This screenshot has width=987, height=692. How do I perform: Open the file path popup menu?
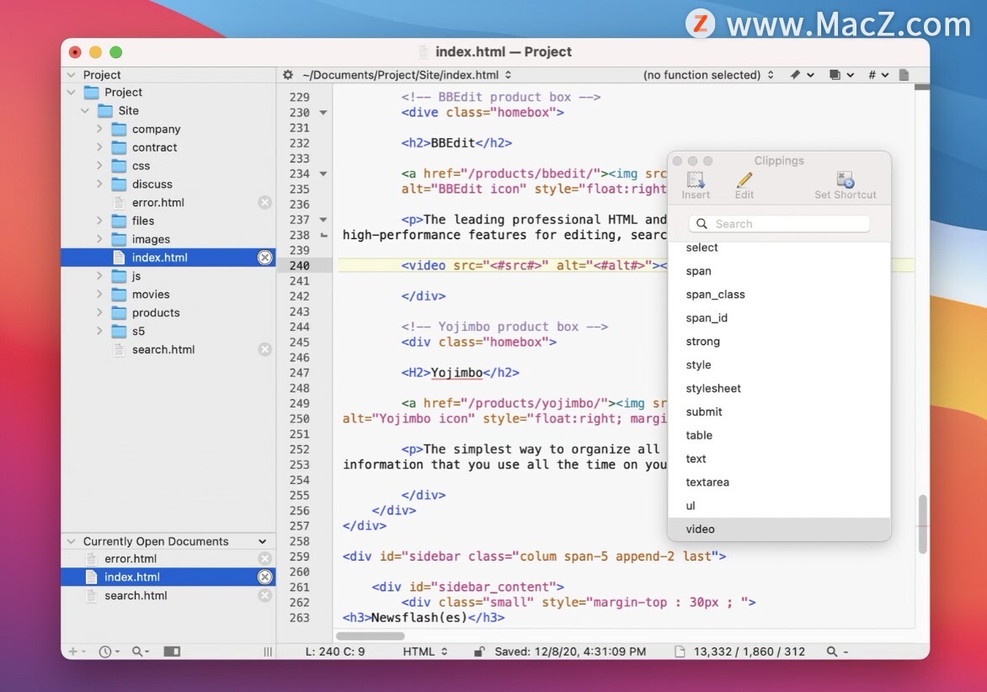(407, 75)
